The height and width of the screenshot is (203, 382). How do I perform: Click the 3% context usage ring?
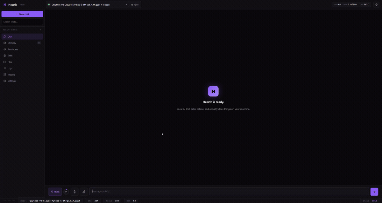[x=66, y=192]
